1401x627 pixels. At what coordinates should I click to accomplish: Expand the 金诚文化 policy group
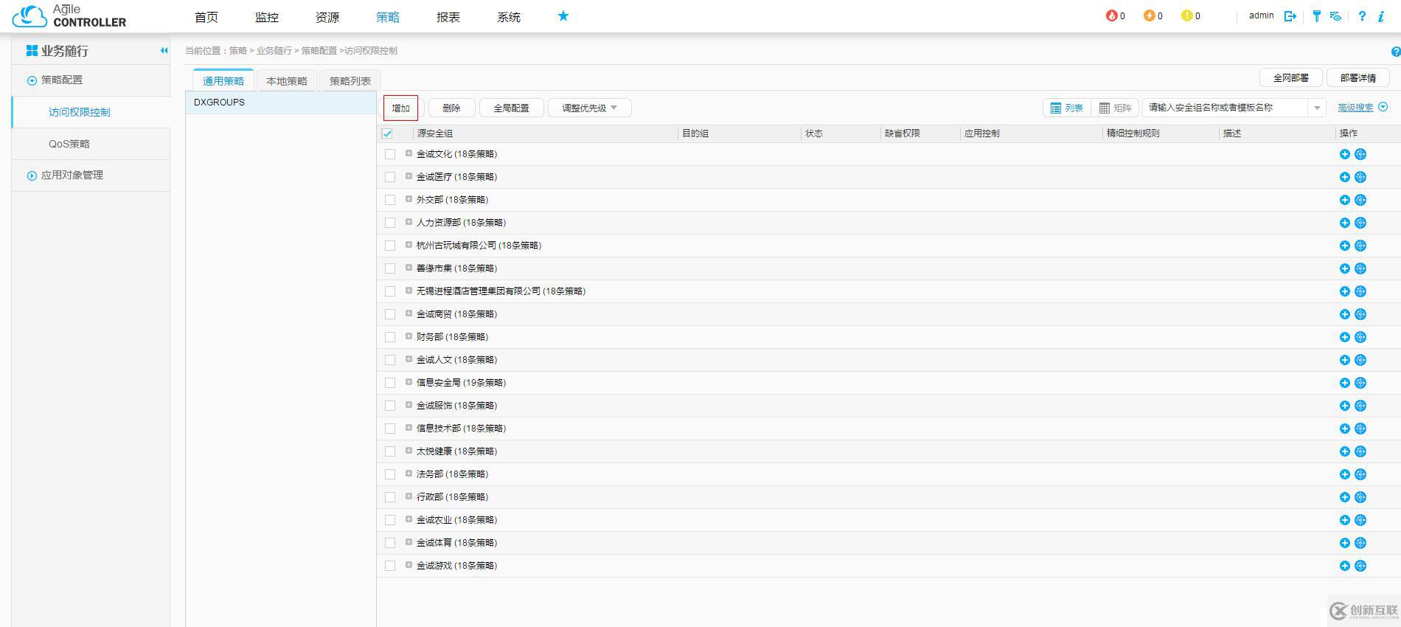coord(409,153)
